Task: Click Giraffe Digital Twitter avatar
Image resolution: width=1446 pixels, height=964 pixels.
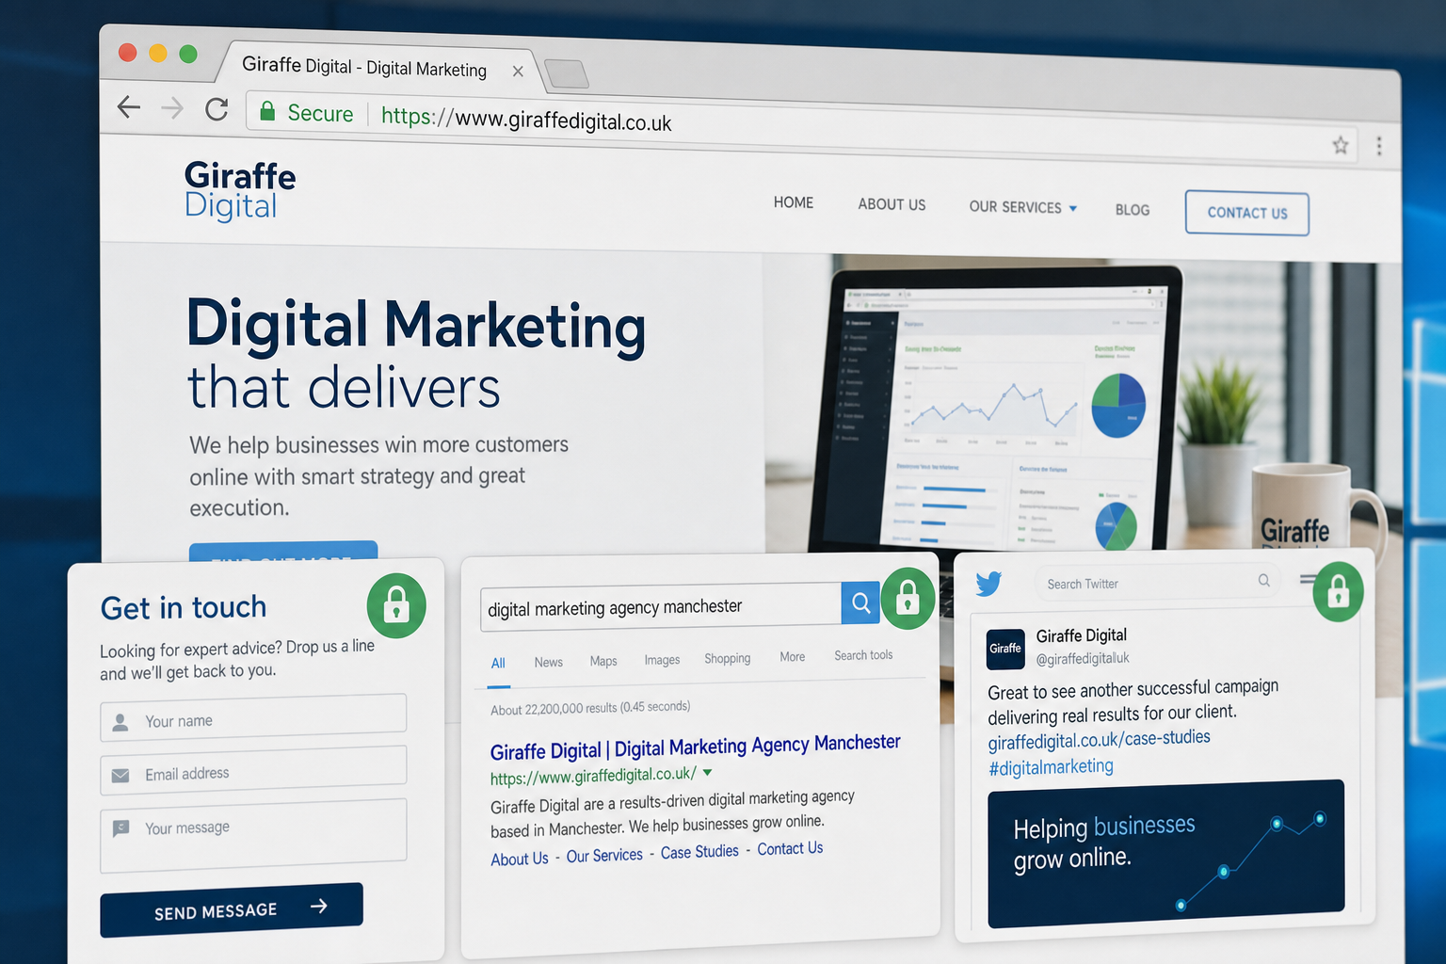Action: (1005, 649)
